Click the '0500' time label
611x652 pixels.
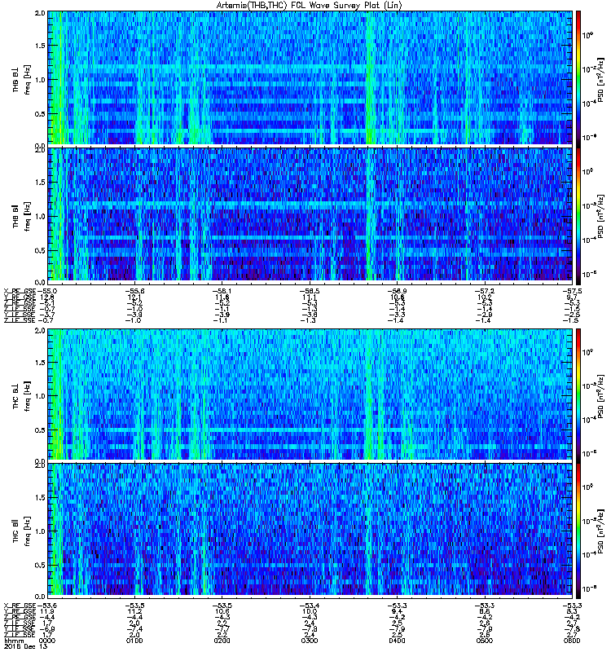485,641
